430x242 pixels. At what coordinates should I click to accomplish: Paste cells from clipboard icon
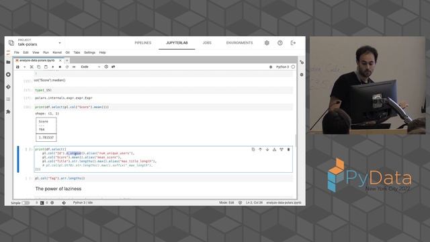tap(46, 67)
